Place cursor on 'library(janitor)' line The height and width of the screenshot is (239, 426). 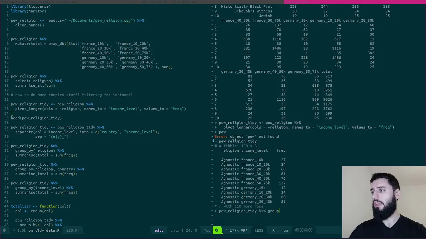[x=28, y=11]
